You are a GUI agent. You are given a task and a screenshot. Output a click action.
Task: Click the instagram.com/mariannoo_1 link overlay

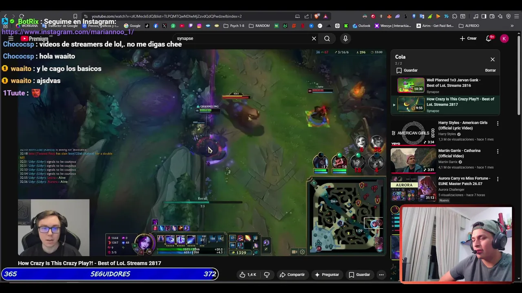tap(68, 32)
